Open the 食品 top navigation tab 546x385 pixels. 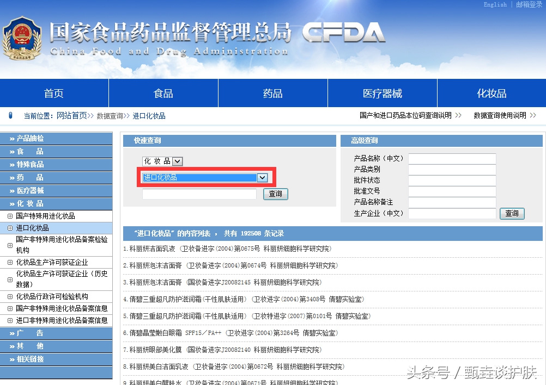tap(163, 93)
